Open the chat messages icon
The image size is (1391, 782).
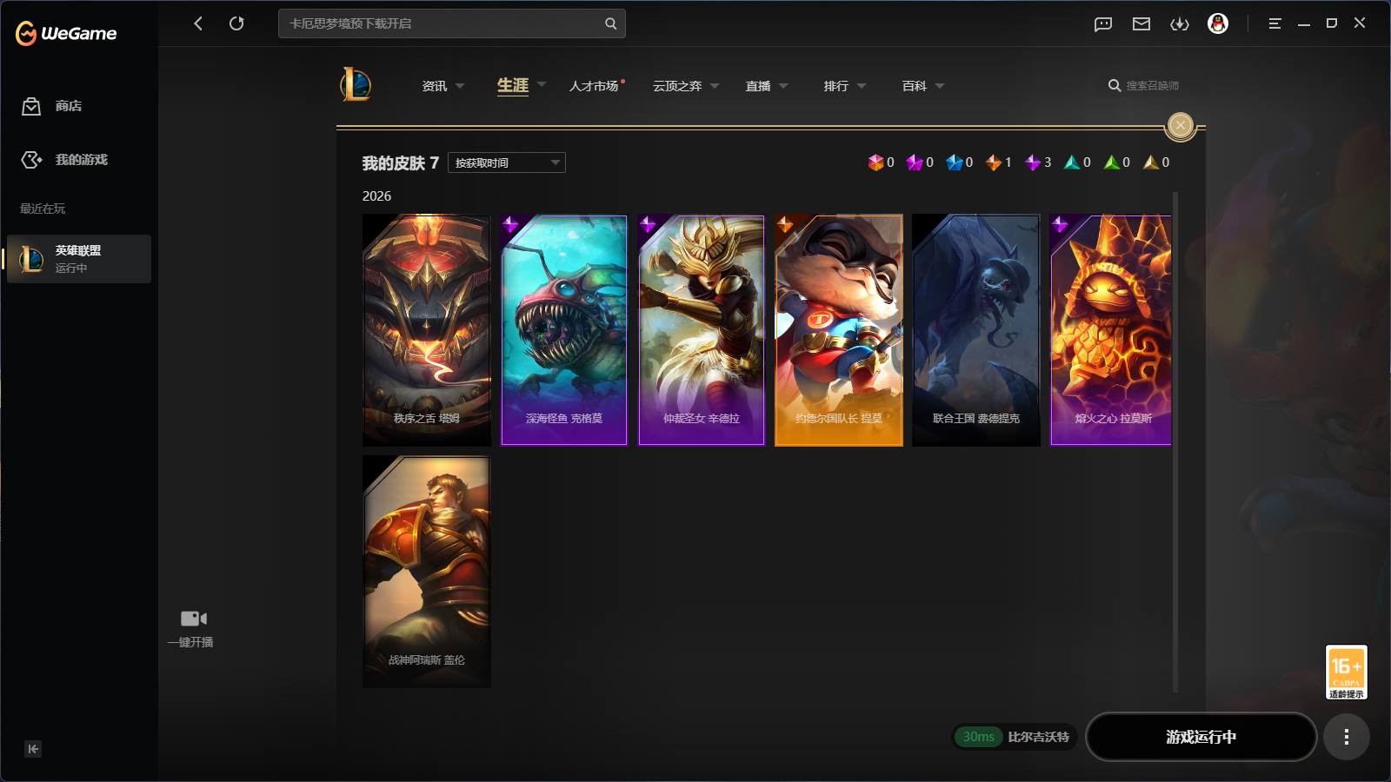pyautogui.click(x=1103, y=23)
